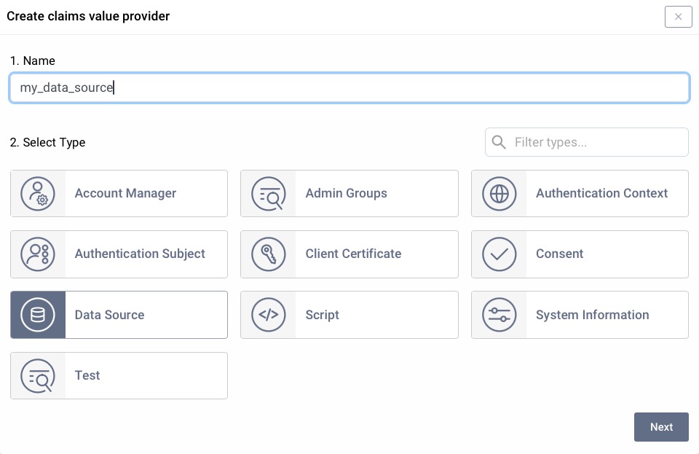Screen dimensions: 699x454
Task: Close the Create claims value provider dialog
Action: tap(678, 16)
